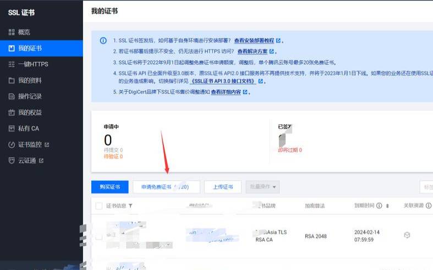Click the 2024-02-14 expiry date cell
433x270 pixels.
[367, 236]
